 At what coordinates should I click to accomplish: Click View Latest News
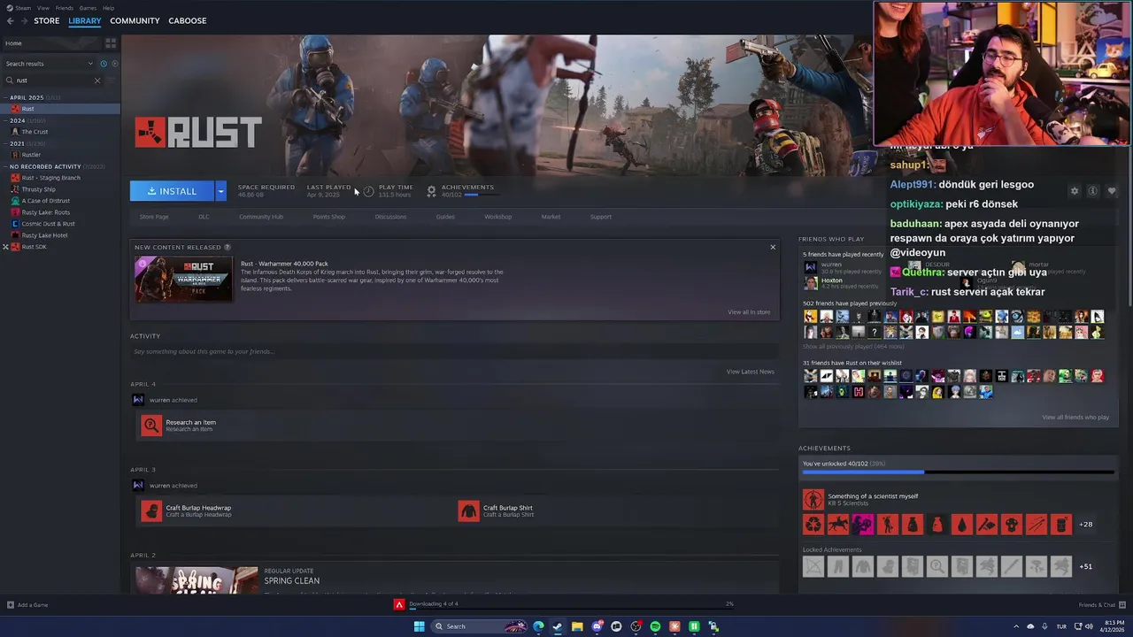click(751, 372)
